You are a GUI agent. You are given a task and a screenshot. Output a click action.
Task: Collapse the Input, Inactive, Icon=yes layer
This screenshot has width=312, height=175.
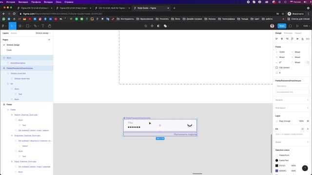pos(12,162)
